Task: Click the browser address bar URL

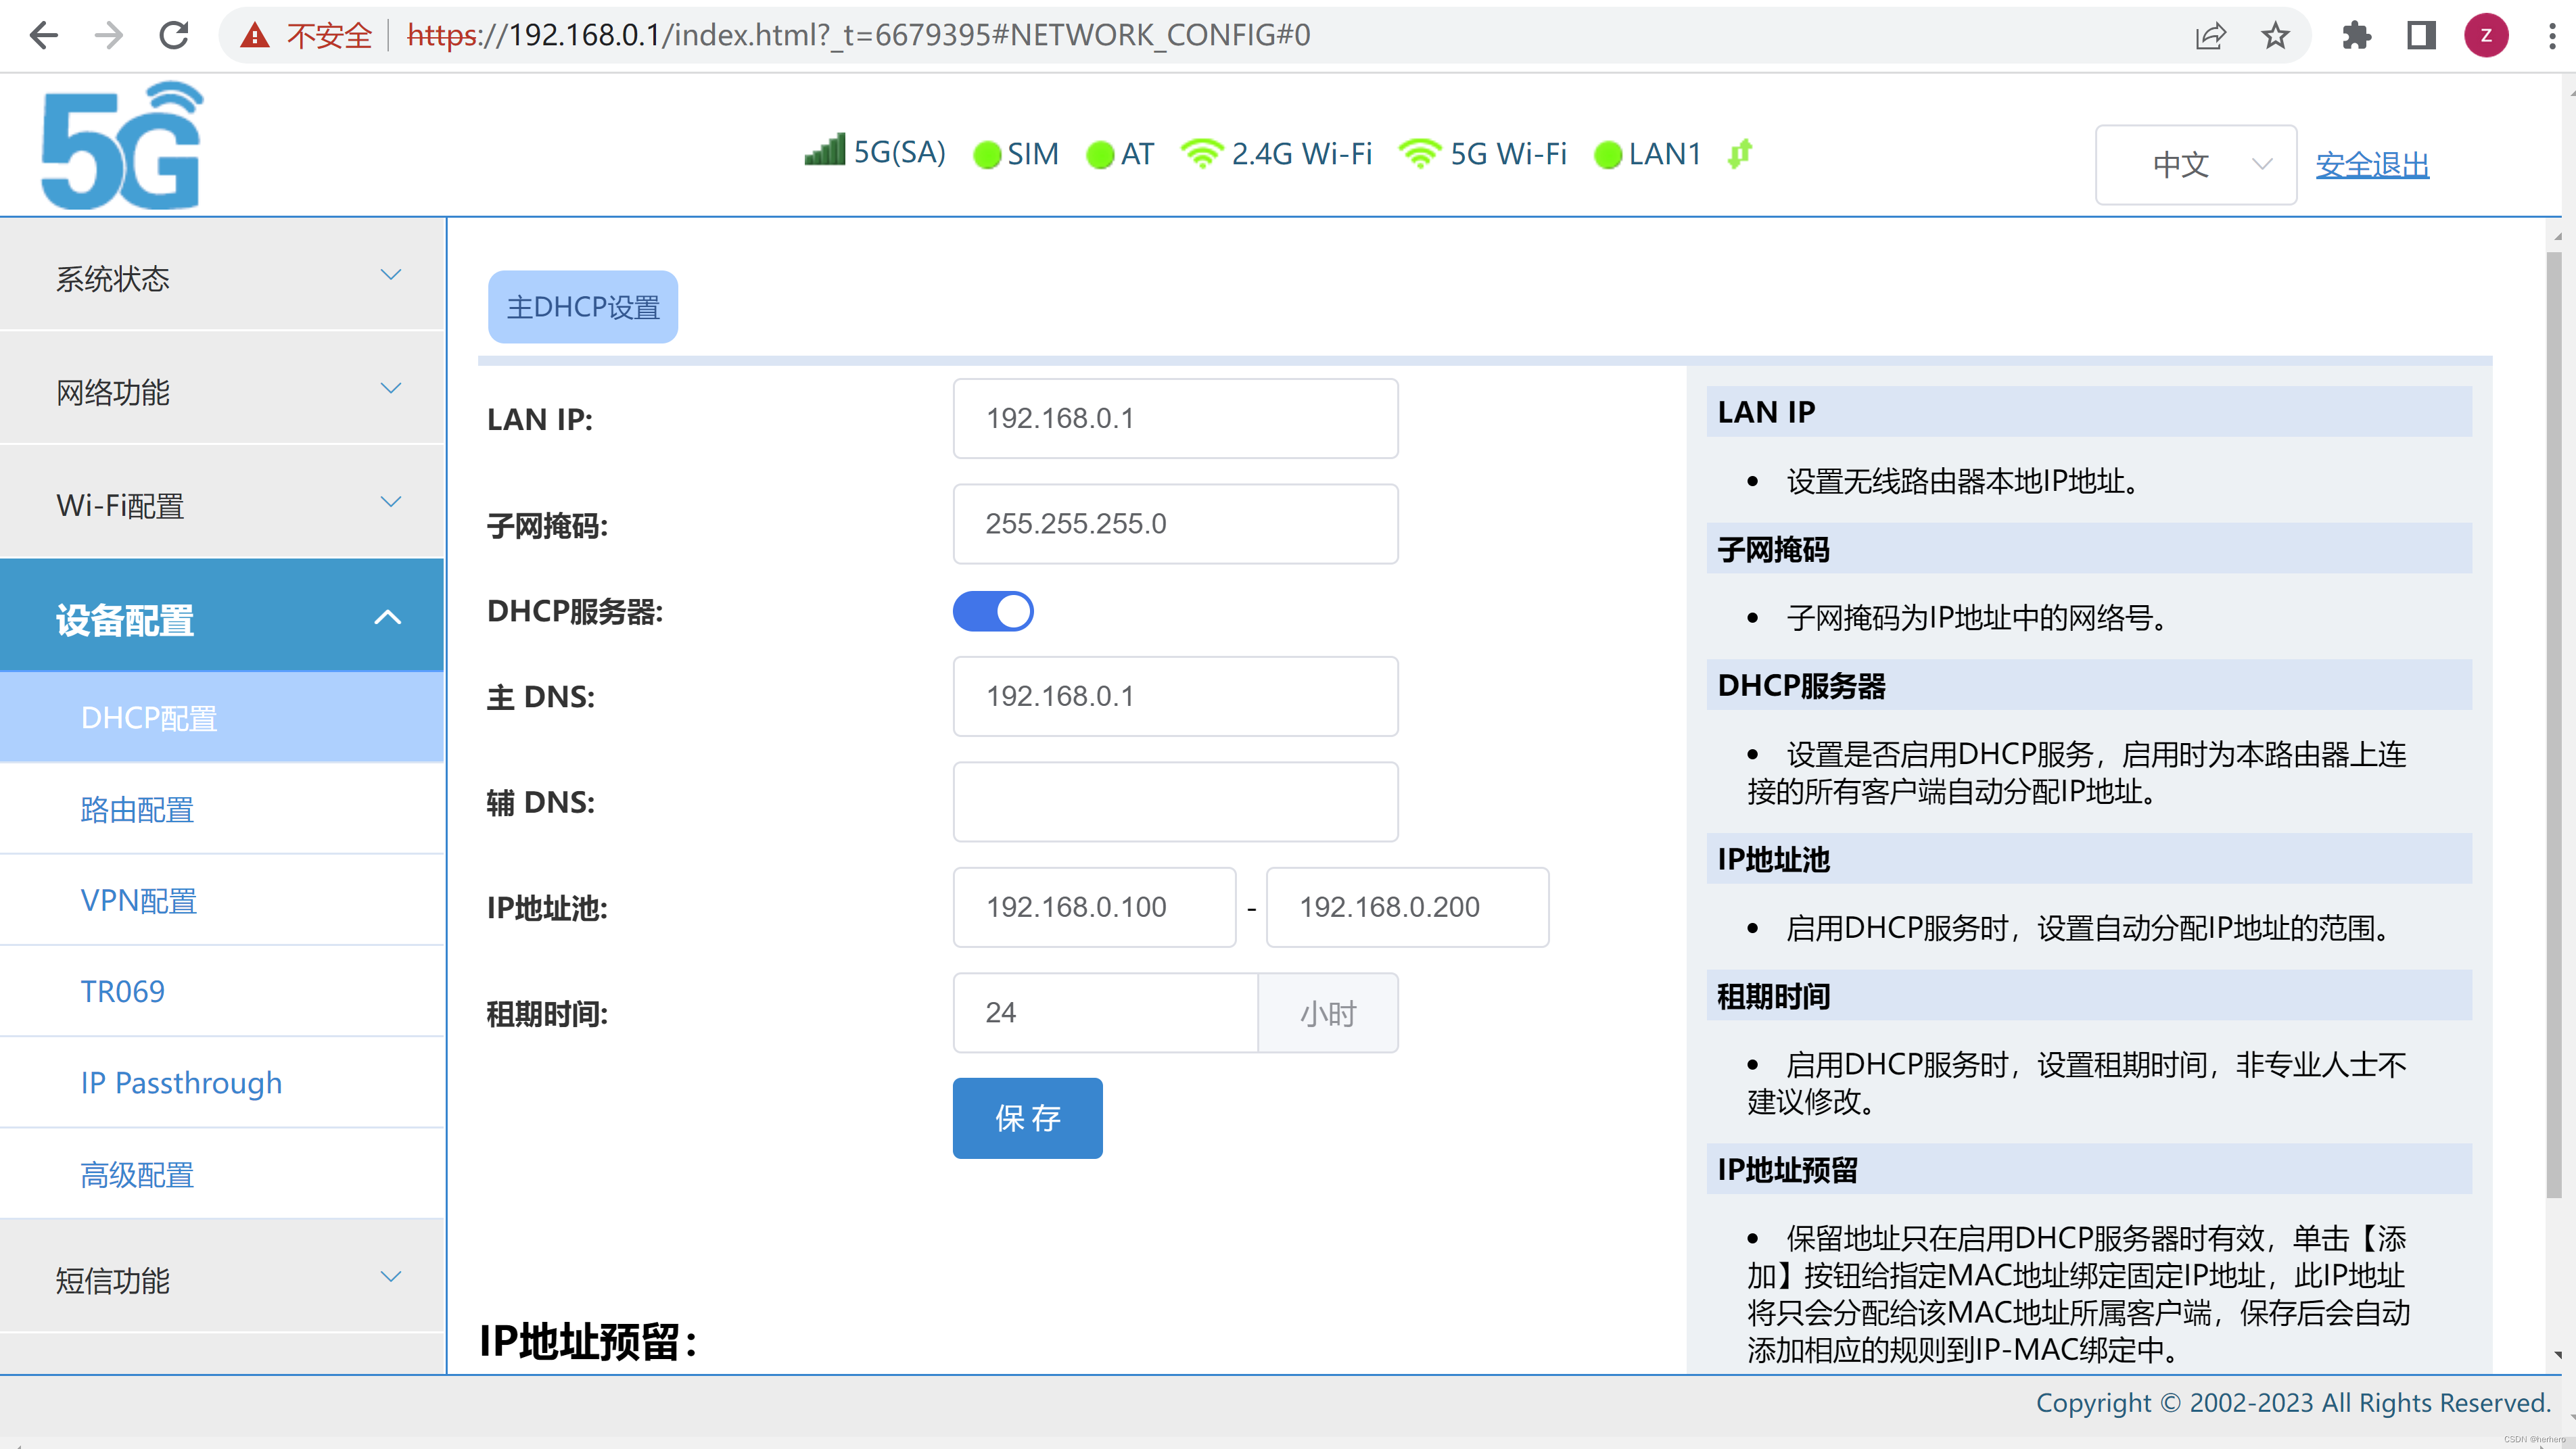Action: click(x=858, y=36)
